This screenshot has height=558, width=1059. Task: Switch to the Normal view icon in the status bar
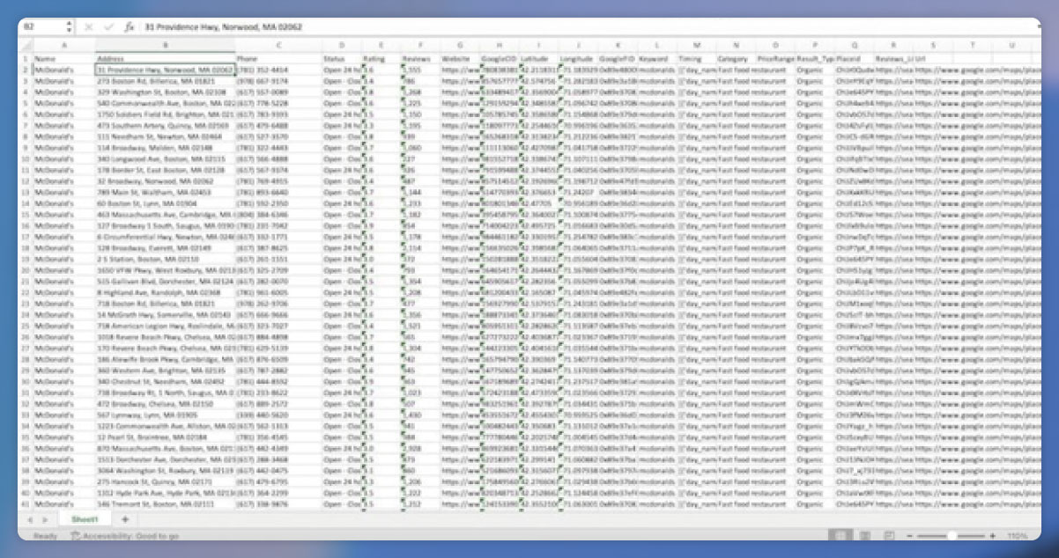pos(842,535)
